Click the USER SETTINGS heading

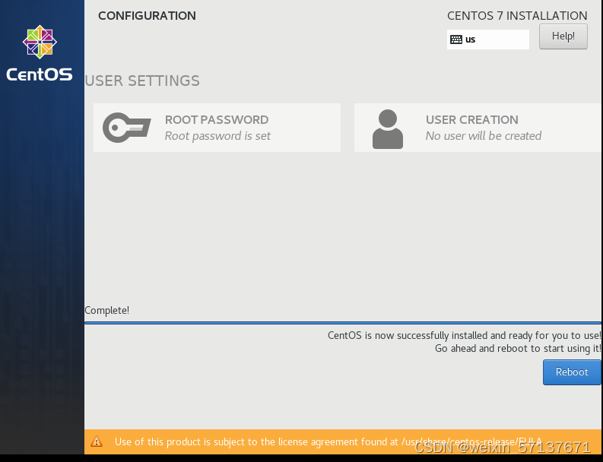[x=142, y=81]
